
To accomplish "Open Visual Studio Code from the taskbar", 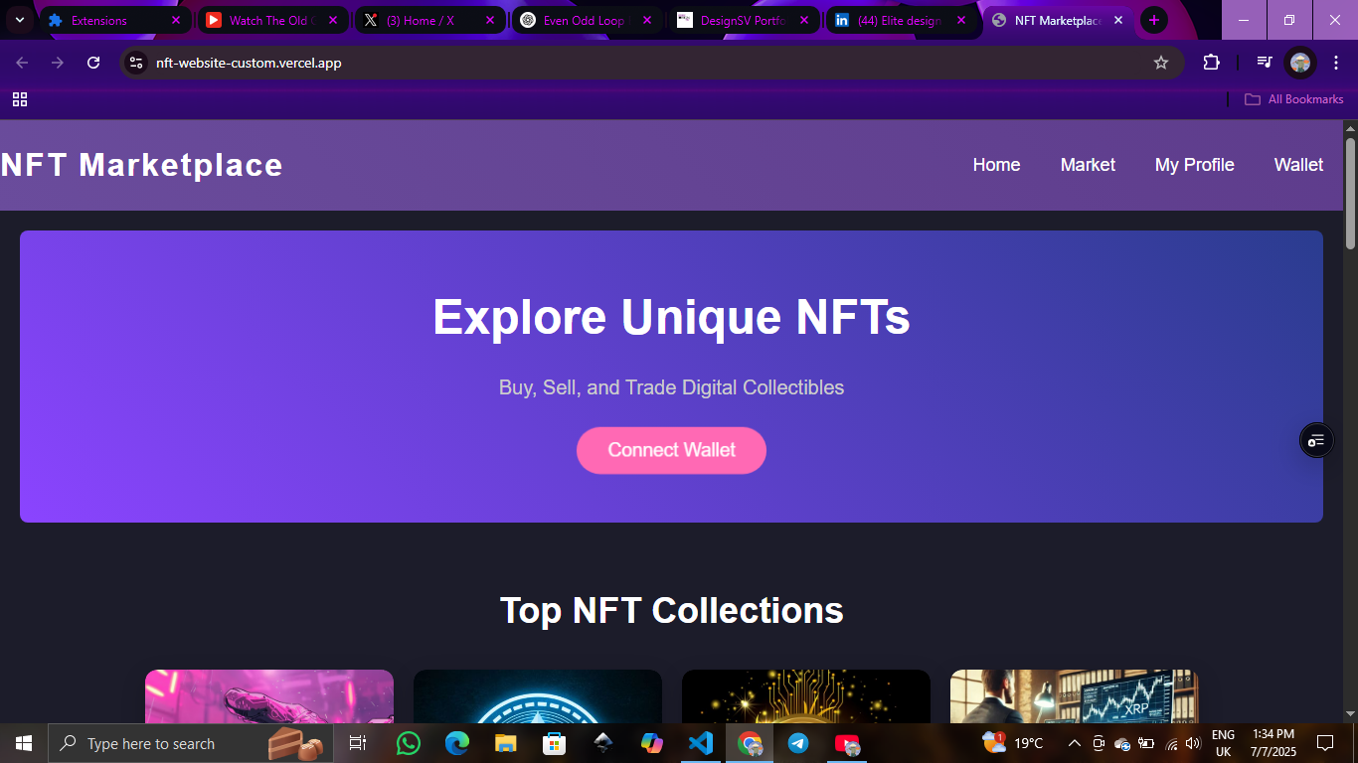I will pyautogui.click(x=701, y=743).
